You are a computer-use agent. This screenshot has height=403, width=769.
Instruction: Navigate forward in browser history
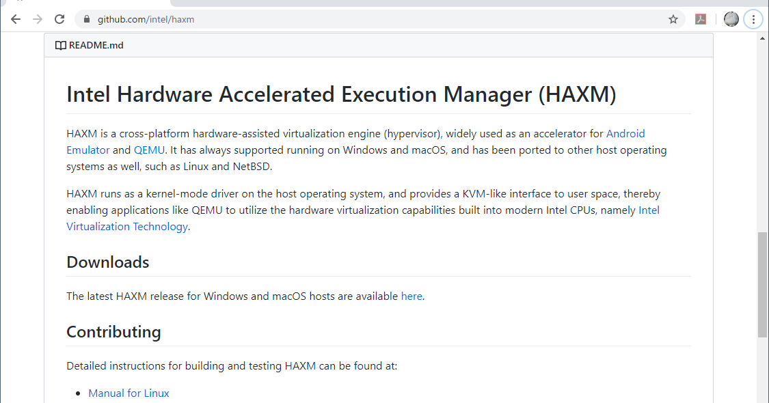37,19
